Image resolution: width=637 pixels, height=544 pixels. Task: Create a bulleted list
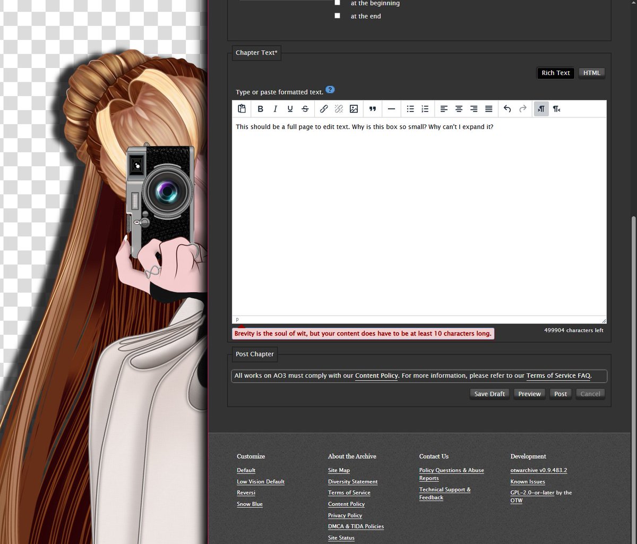[410, 109]
